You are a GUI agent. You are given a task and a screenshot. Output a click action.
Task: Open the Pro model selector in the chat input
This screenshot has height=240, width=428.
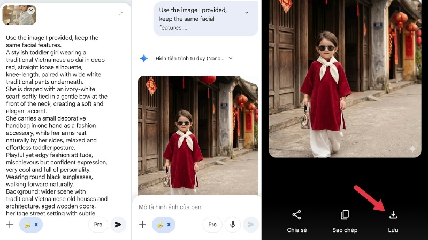pyautogui.click(x=212, y=225)
